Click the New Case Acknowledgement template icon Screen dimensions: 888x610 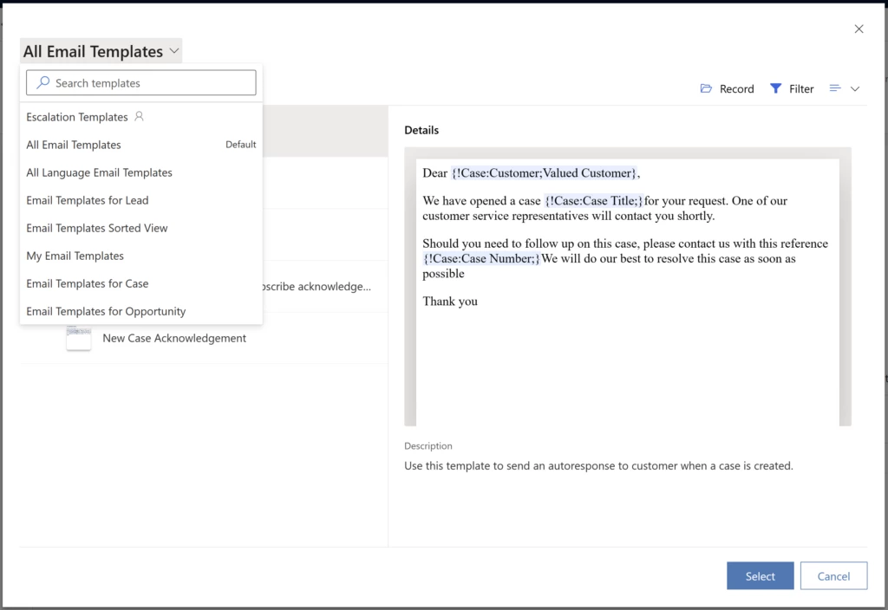pyautogui.click(x=78, y=339)
